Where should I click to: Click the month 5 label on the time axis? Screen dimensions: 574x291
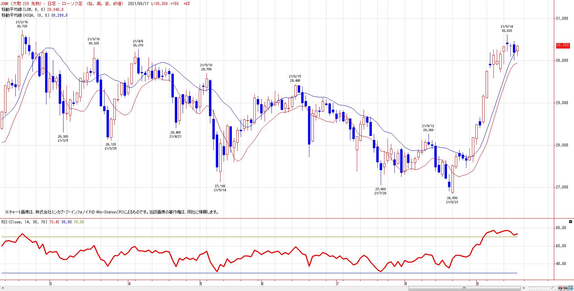tap(201, 283)
